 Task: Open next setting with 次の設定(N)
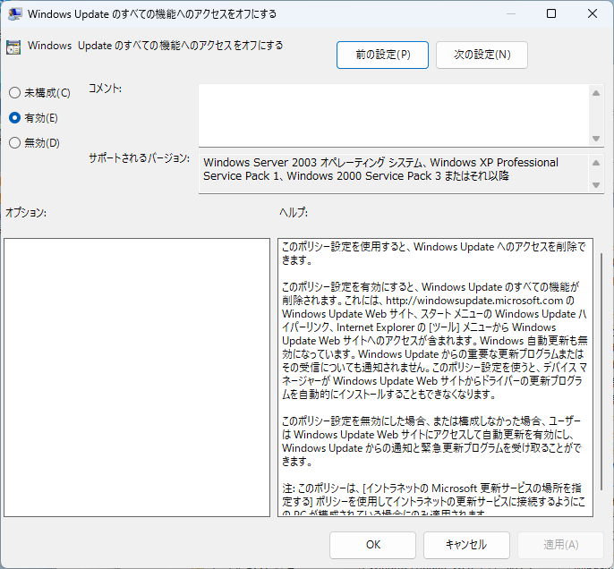pyautogui.click(x=482, y=55)
